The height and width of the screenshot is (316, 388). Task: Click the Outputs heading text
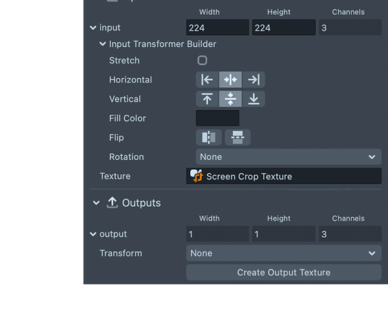(141, 203)
